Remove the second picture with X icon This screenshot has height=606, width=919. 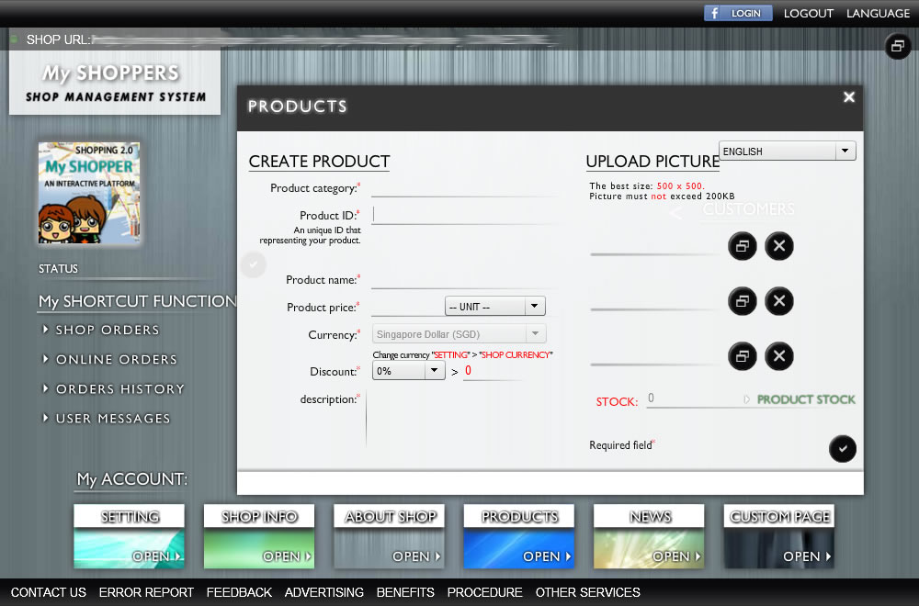(778, 301)
